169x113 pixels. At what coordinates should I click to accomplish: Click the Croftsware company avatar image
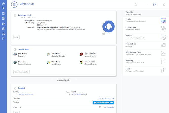pos(109,26)
